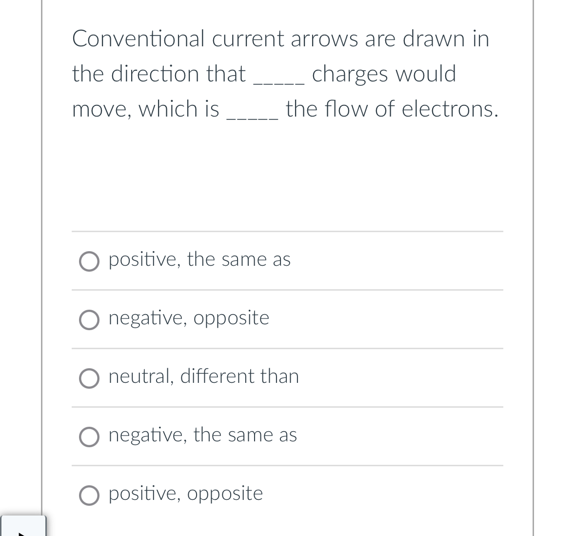Click the black triangle arrow icon
Viewport: 575px width, 536px height.
22,534
